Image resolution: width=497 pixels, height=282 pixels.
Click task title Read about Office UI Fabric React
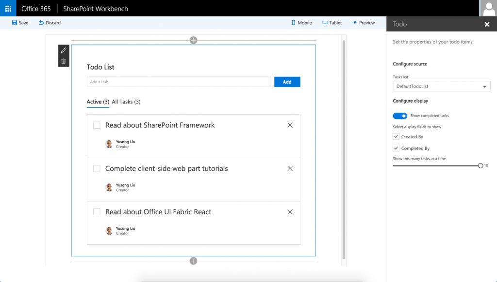pos(158,211)
